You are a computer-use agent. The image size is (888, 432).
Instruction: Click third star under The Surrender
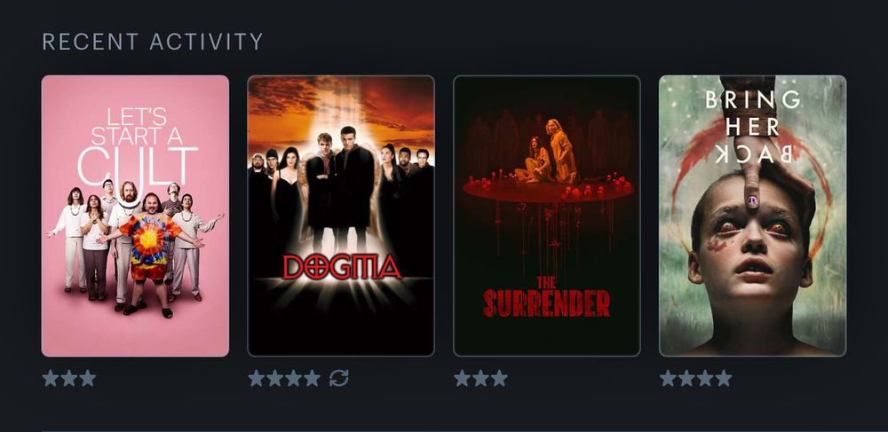coord(499,378)
